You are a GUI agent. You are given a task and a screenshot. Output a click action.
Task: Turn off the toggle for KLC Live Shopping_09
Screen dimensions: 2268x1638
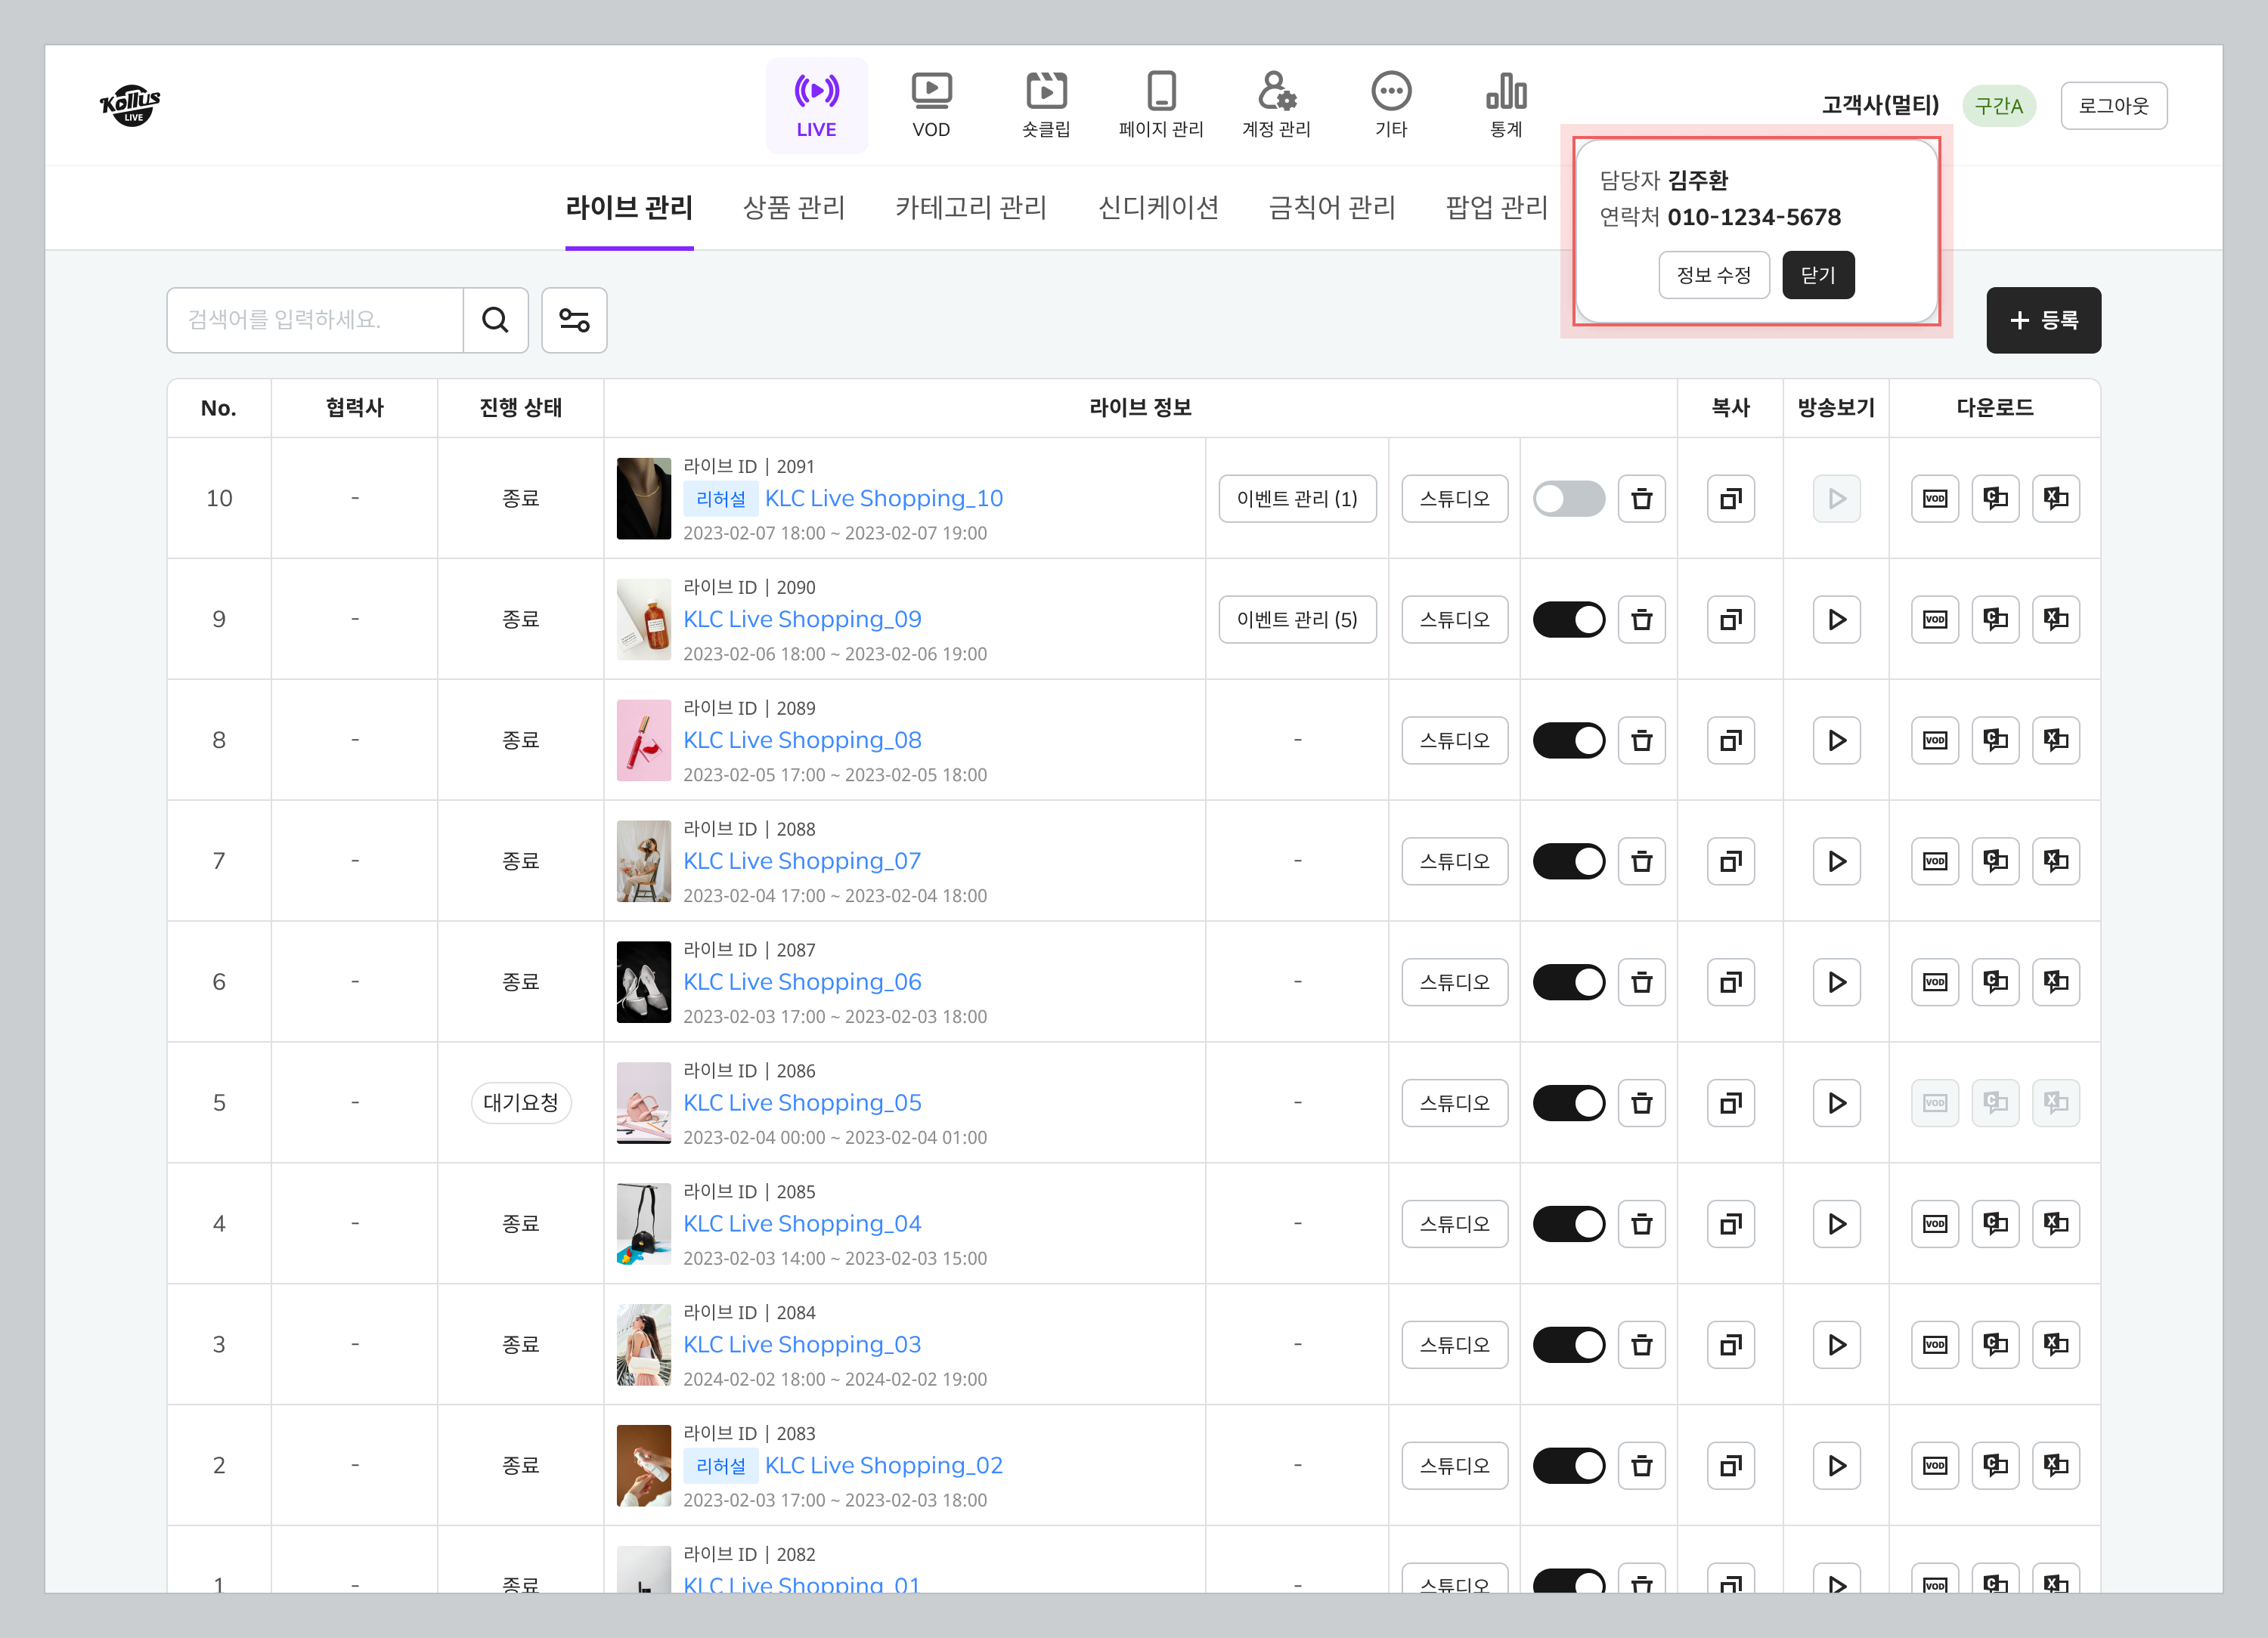1568,620
